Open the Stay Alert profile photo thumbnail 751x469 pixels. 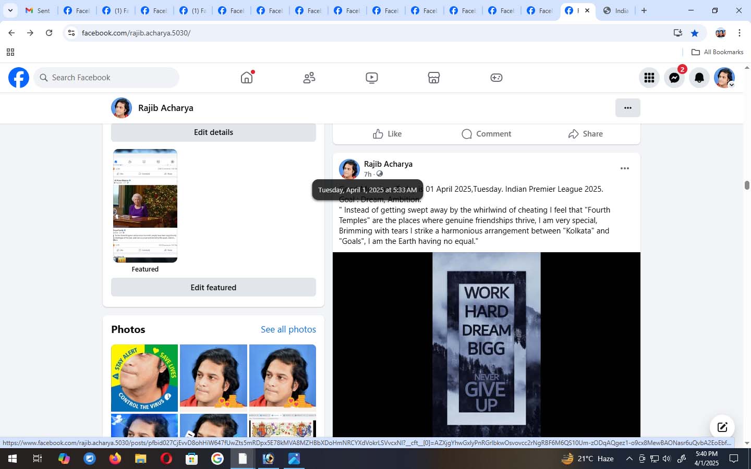[x=144, y=378]
